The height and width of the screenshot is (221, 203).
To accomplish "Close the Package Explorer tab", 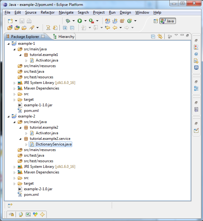I will [43, 36].
